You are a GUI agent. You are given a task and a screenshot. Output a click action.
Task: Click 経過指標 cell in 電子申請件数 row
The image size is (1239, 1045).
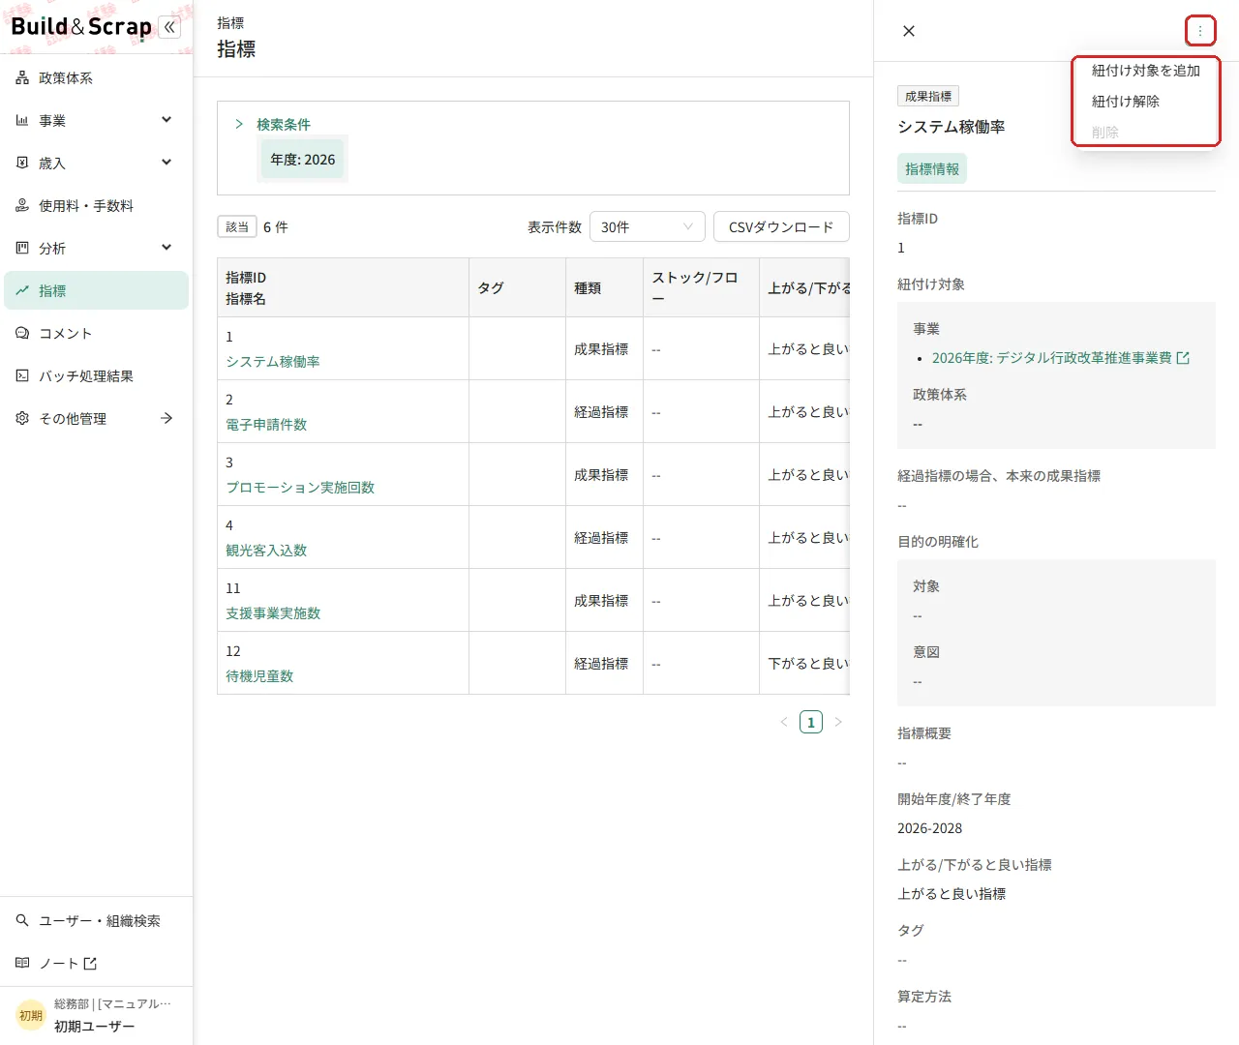pyautogui.click(x=605, y=411)
